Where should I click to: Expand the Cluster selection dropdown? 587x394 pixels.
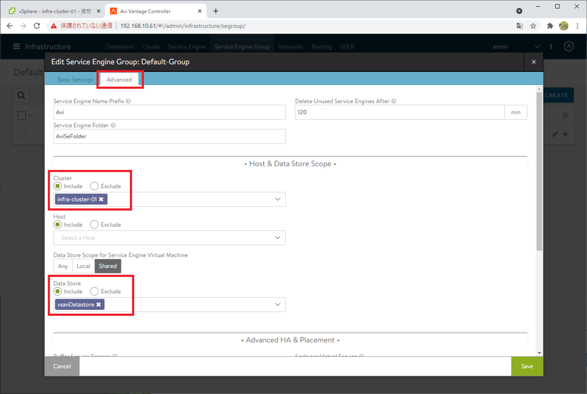point(278,199)
